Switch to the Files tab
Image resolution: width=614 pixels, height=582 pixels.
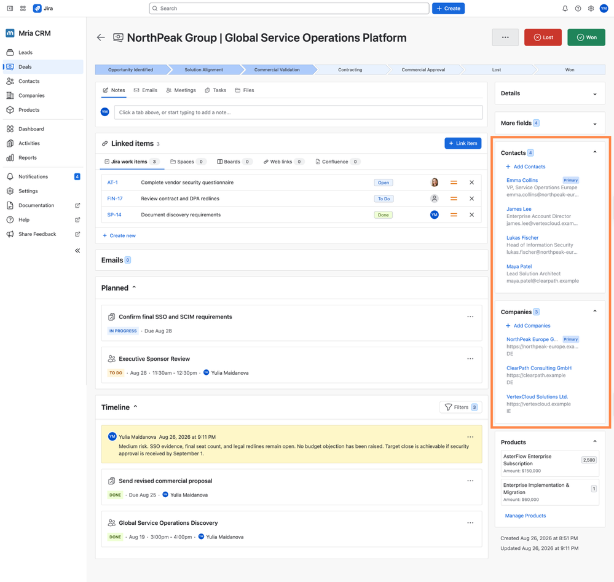(245, 90)
